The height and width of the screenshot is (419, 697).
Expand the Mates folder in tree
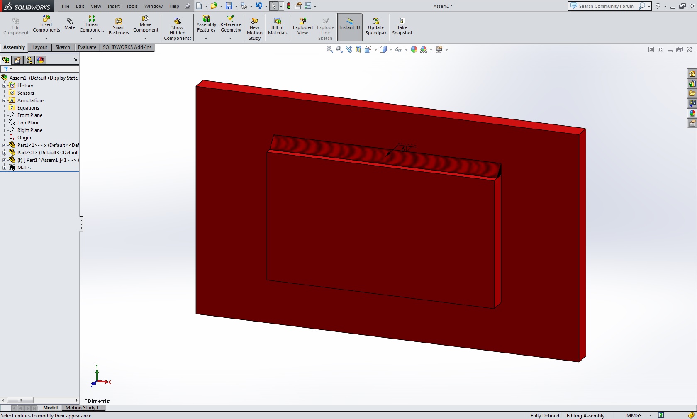[5, 168]
